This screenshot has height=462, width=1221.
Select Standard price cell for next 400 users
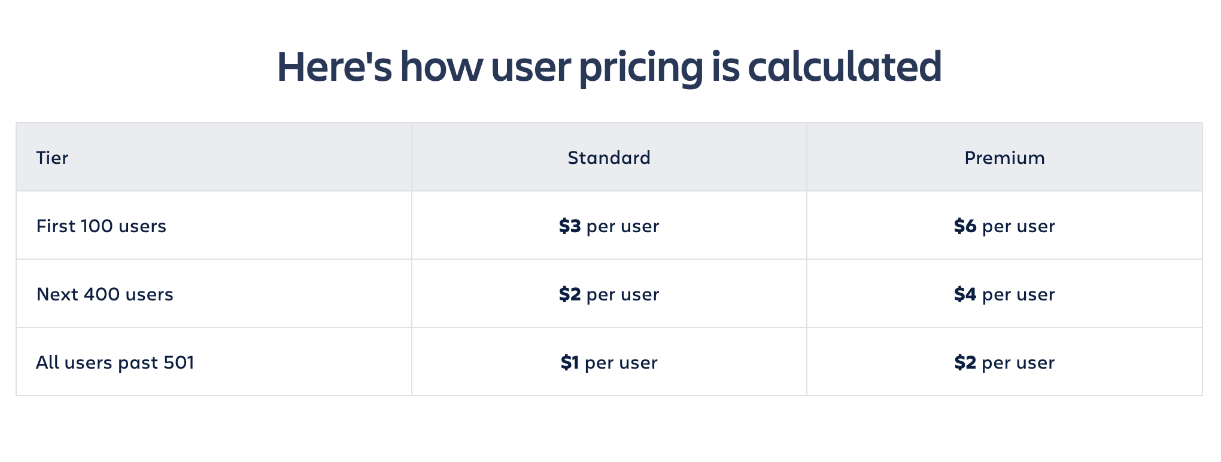point(609,294)
